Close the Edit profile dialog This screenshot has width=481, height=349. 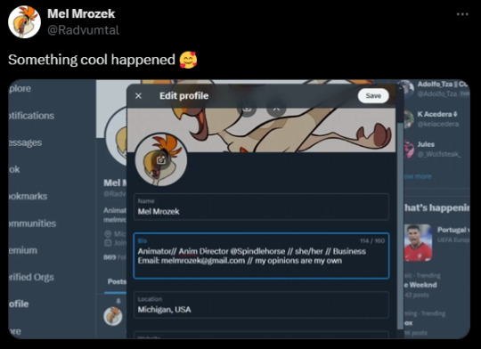pos(138,96)
